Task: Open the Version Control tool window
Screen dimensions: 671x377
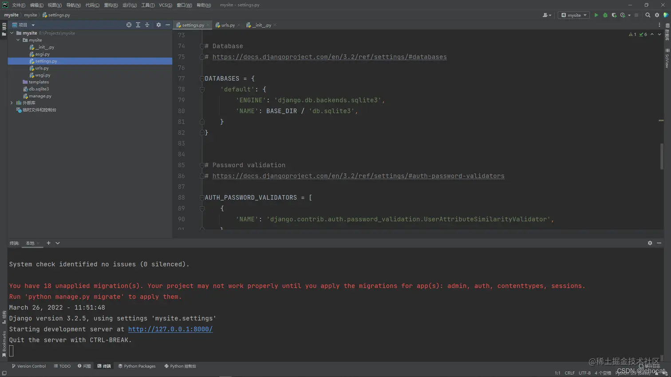Action: [29, 366]
